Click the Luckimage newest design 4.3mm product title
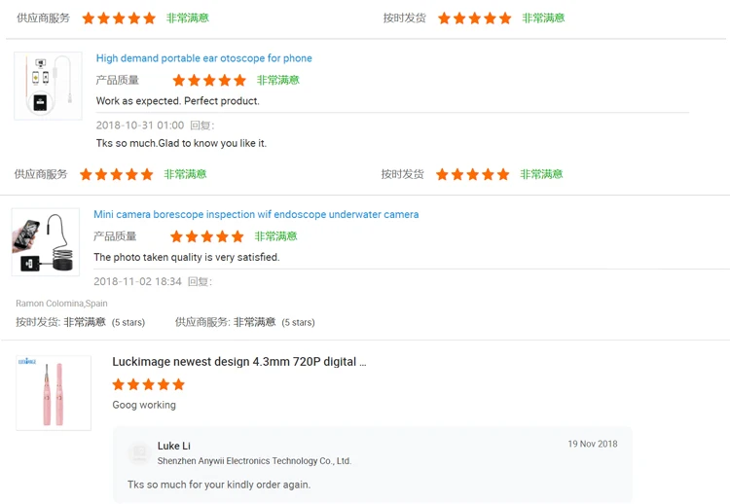 click(x=238, y=362)
